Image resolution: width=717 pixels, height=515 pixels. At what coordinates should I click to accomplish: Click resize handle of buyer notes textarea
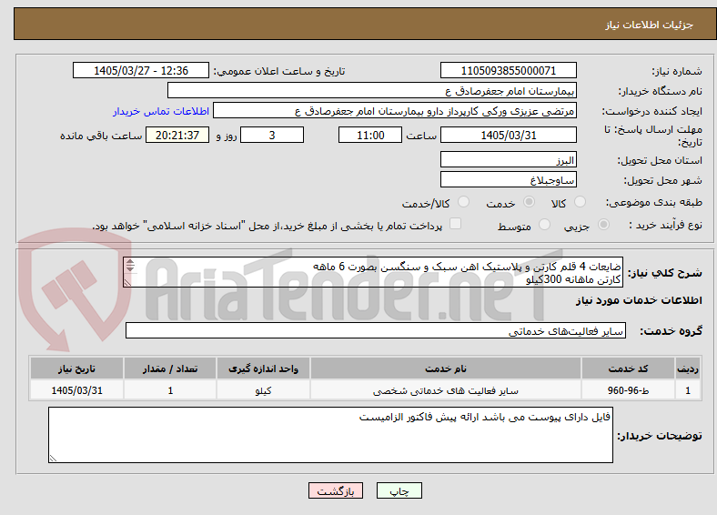[53, 458]
